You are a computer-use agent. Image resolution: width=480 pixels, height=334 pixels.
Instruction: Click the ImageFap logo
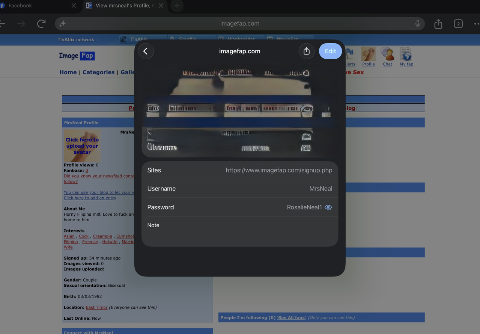[x=77, y=56]
